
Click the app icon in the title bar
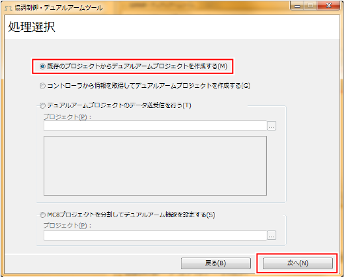click(8, 8)
